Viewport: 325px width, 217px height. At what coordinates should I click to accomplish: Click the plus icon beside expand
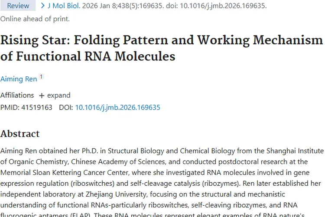coord(42,95)
